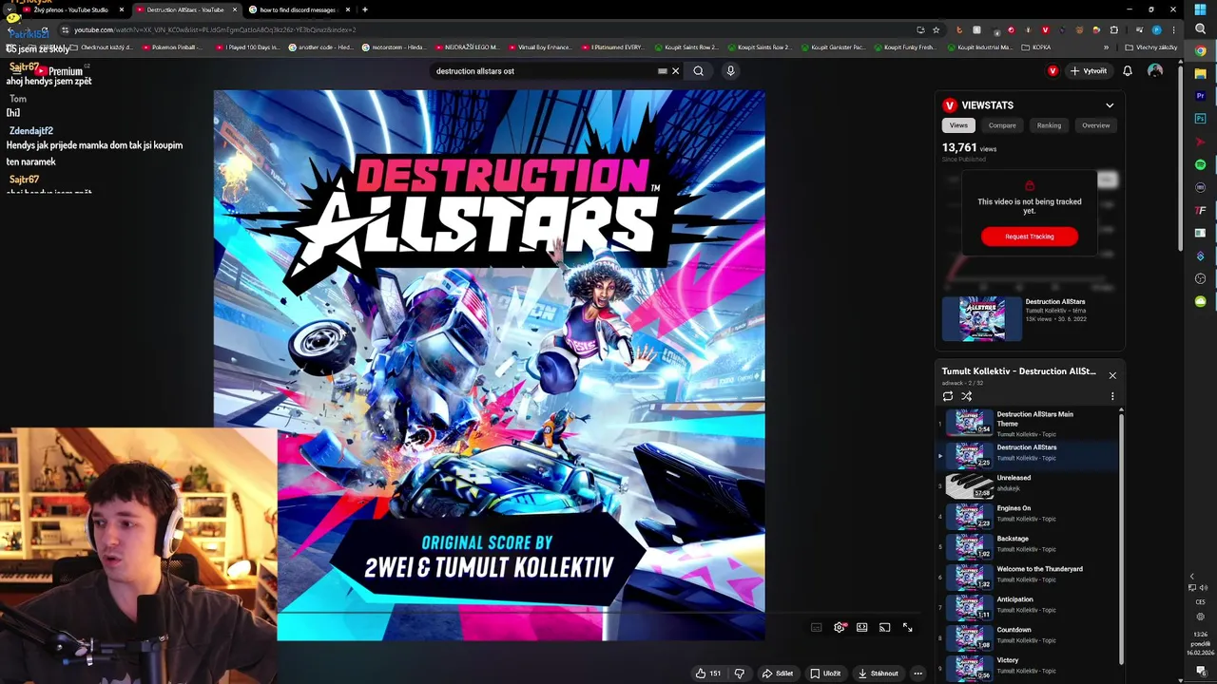Screen dimensions: 1217x684
Task: Open the Chrome Extensions puzzle icon
Action: pyautogui.click(x=1114, y=29)
